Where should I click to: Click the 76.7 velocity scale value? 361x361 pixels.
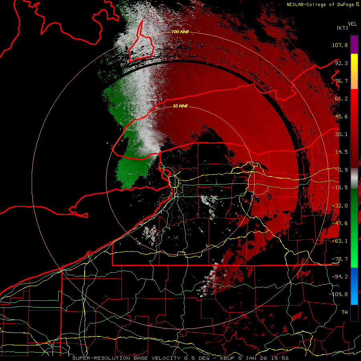click(341, 81)
